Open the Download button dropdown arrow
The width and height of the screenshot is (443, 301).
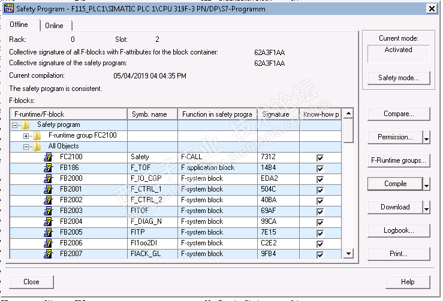[426, 207]
